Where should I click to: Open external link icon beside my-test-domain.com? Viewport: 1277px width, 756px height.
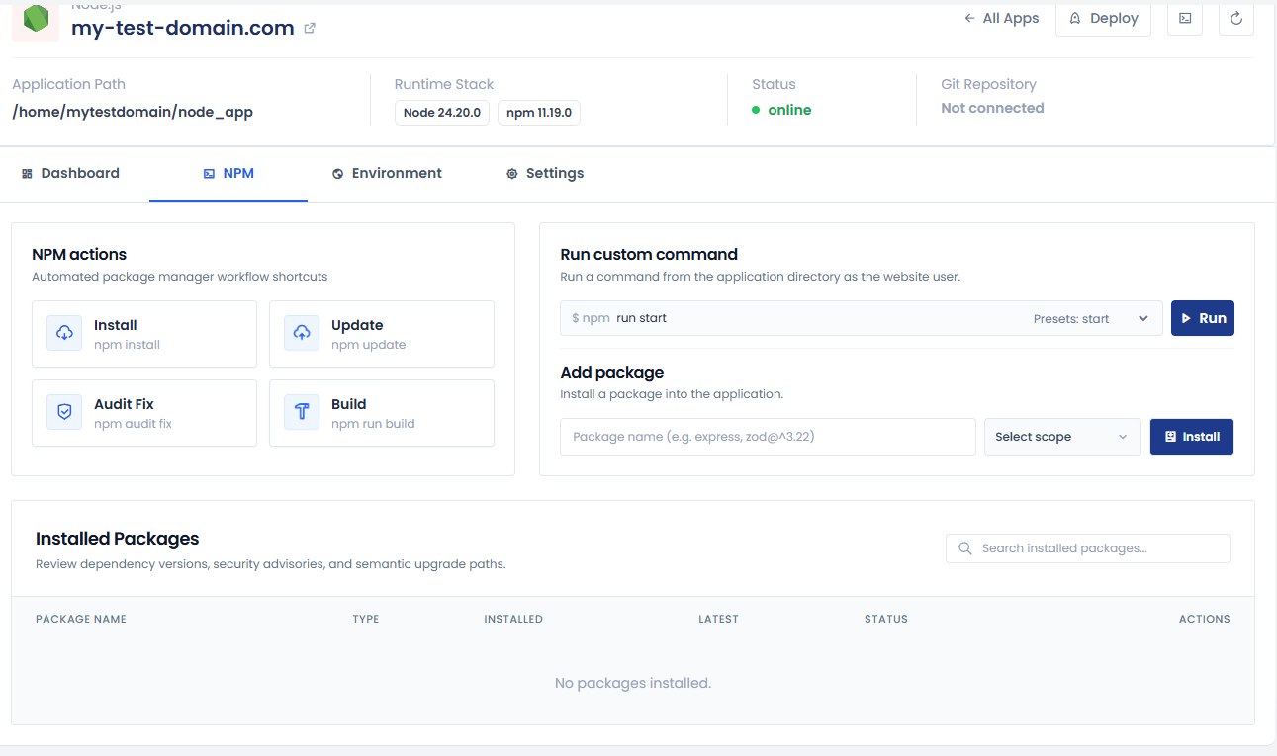click(310, 29)
